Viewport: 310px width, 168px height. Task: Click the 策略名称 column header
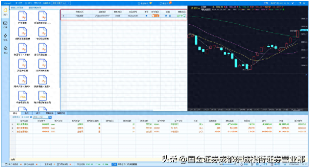[x=80, y=12]
